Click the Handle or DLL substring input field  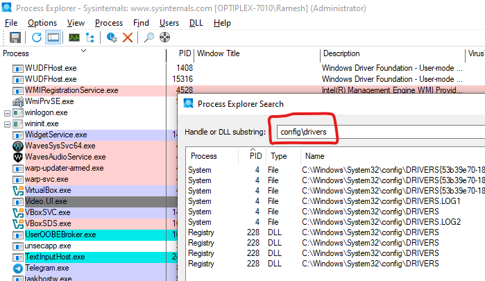(381, 132)
